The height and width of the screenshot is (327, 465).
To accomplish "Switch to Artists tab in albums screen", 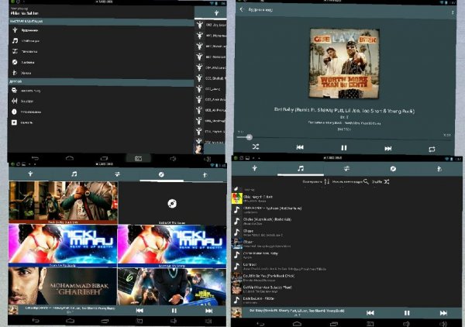I will pyautogui.click(x=30, y=174).
